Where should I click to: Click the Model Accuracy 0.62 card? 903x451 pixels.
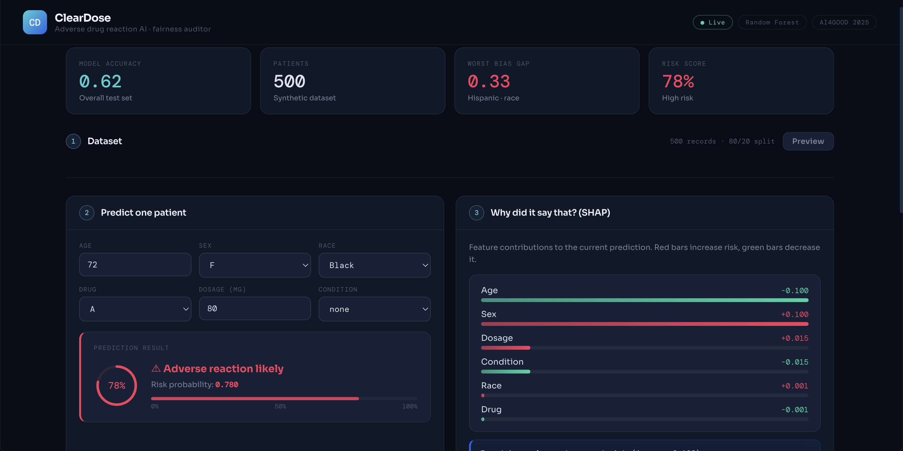tap(158, 81)
